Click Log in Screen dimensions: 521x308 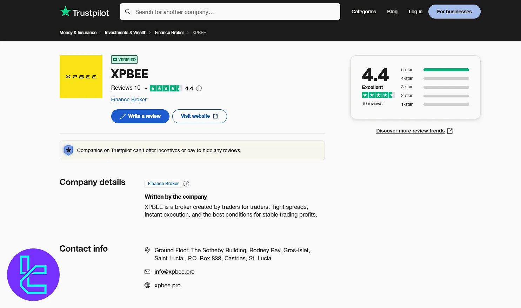click(415, 12)
